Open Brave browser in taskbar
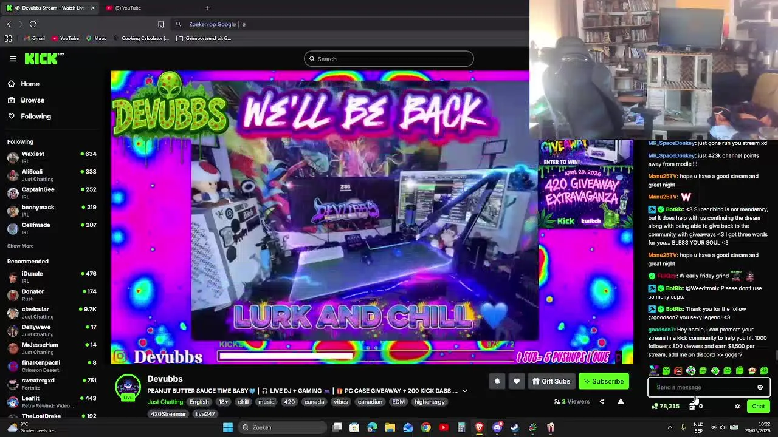Image resolution: width=778 pixels, height=437 pixels. pos(479,427)
